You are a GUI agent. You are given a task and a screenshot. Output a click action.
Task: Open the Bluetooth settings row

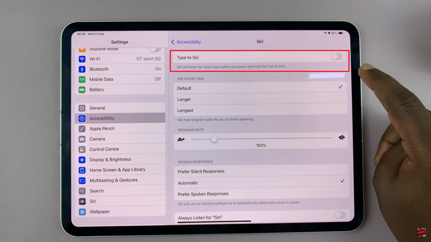point(120,69)
